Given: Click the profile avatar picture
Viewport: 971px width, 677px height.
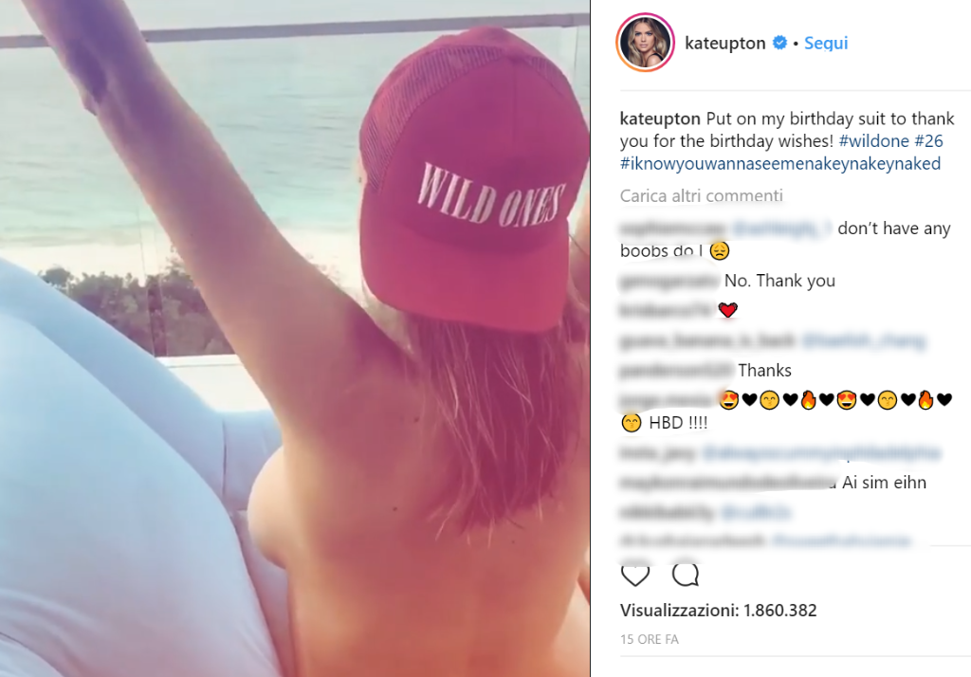Looking at the screenshot, I should click(645, 42).
